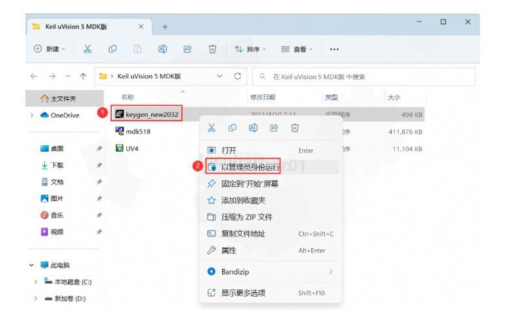Screen dimensions: 506x324
Task: Open 主文件夹 in the sidebar
Action: tap(64, 99)
